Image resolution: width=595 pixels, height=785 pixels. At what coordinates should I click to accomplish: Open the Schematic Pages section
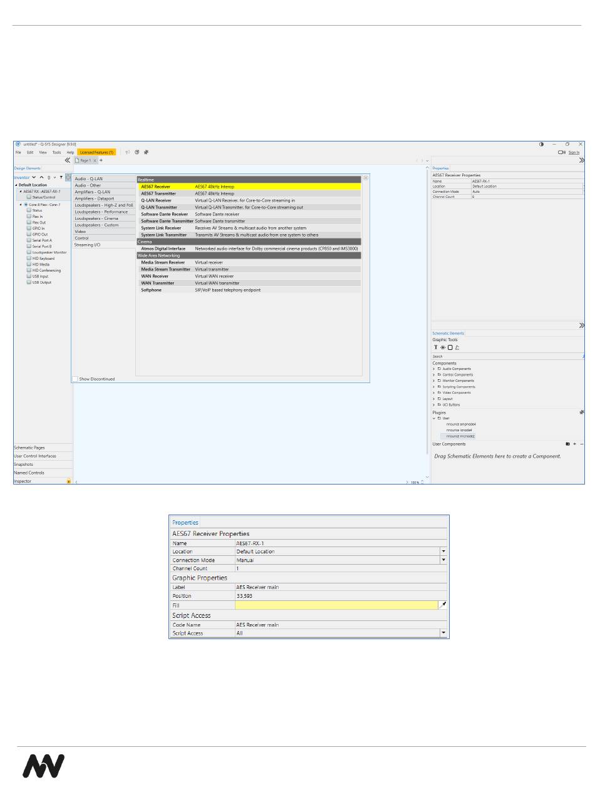click(43, 448)
